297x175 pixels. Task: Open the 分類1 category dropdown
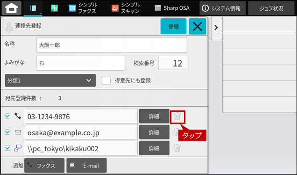click(x=50, y=80)
